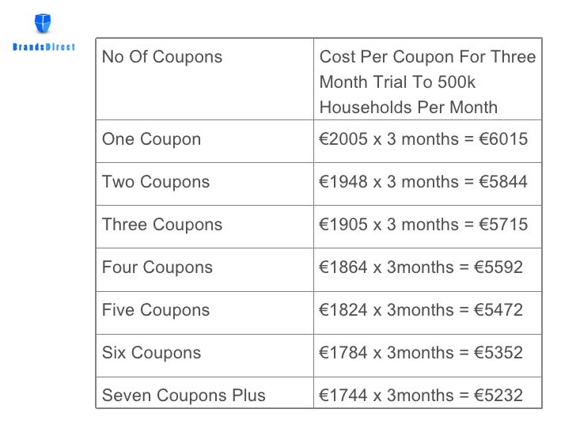Select the Cost Per Coupon header cell
576x432 pixels.
[427, 79]
